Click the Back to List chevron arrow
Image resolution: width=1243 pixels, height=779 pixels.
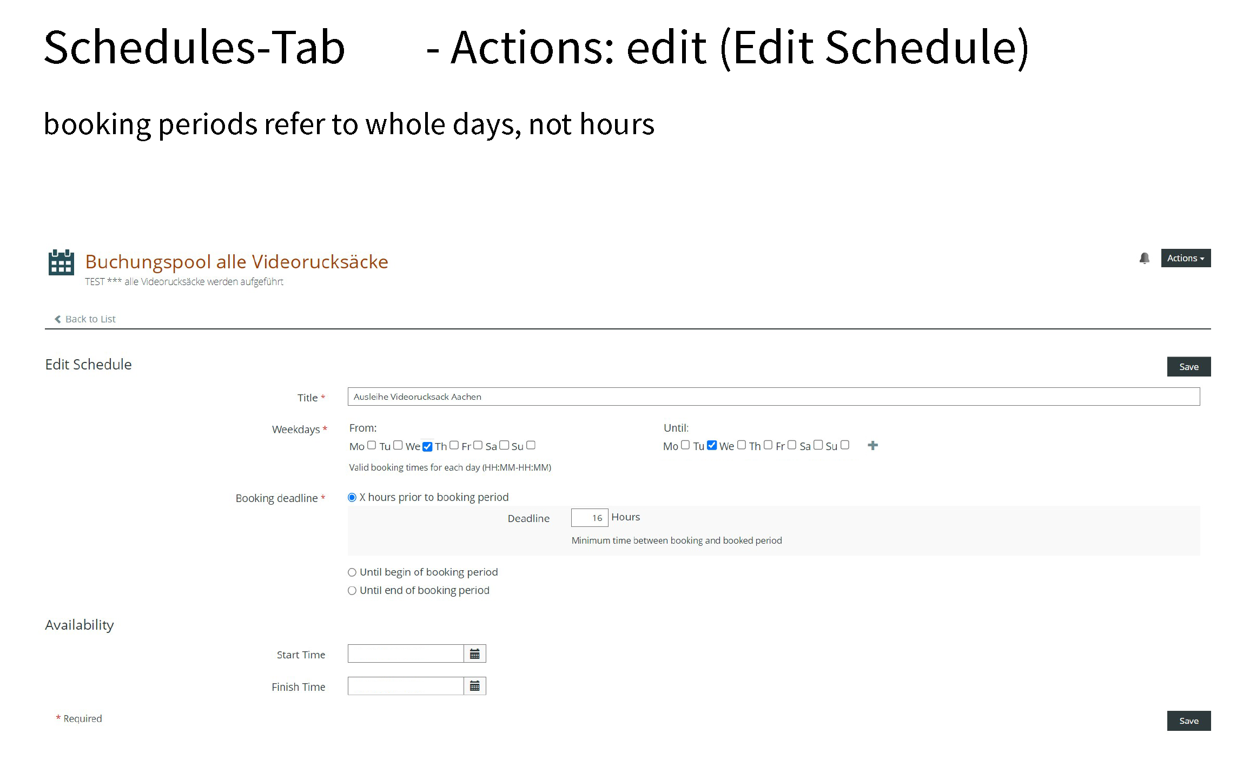click(58, 319)
